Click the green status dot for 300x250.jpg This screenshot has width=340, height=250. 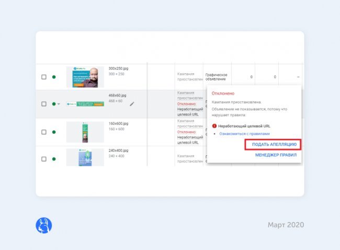[x=53, y=77]
